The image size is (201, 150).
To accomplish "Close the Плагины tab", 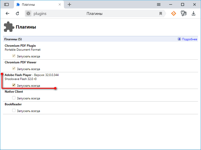I will coord(60,5).
